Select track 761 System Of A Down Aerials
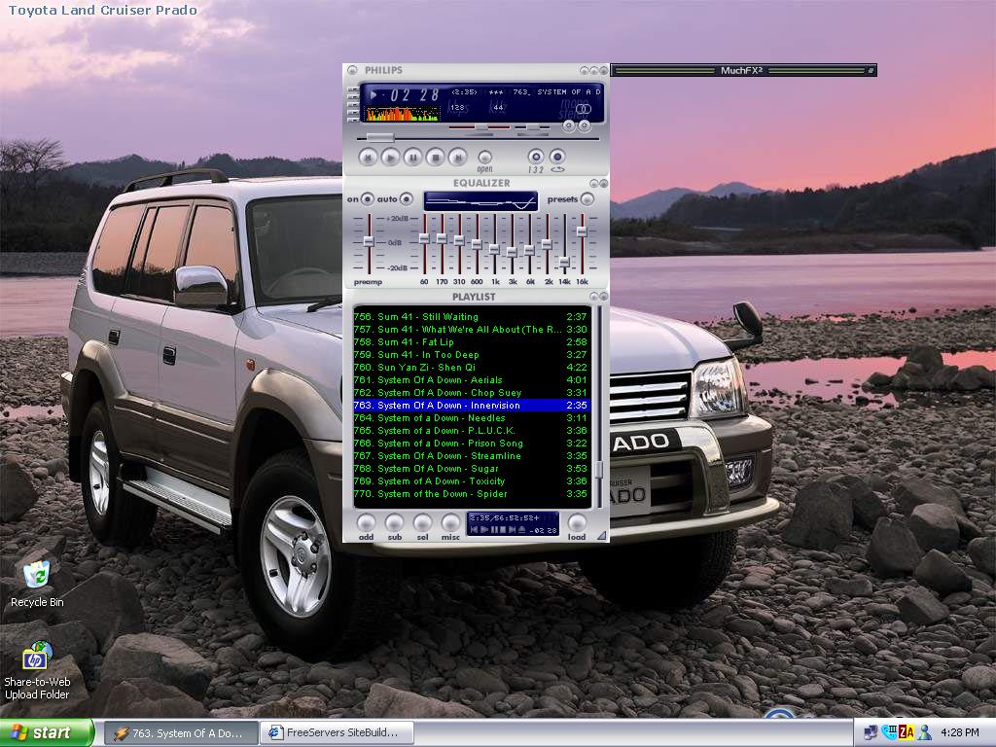Viewport: 996px width, 747px height. 471,380
